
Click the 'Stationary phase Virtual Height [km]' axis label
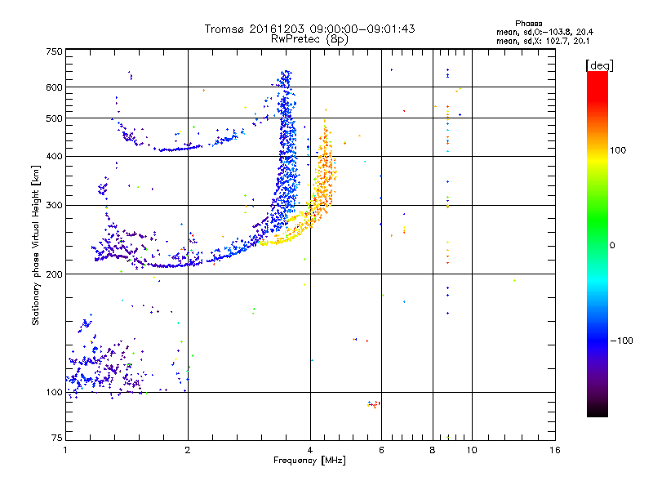pyautogui.click(x=36, y=245)
